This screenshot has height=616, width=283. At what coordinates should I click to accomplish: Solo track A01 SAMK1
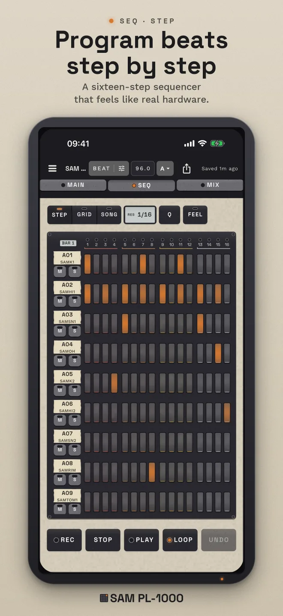tap(75, 271)
